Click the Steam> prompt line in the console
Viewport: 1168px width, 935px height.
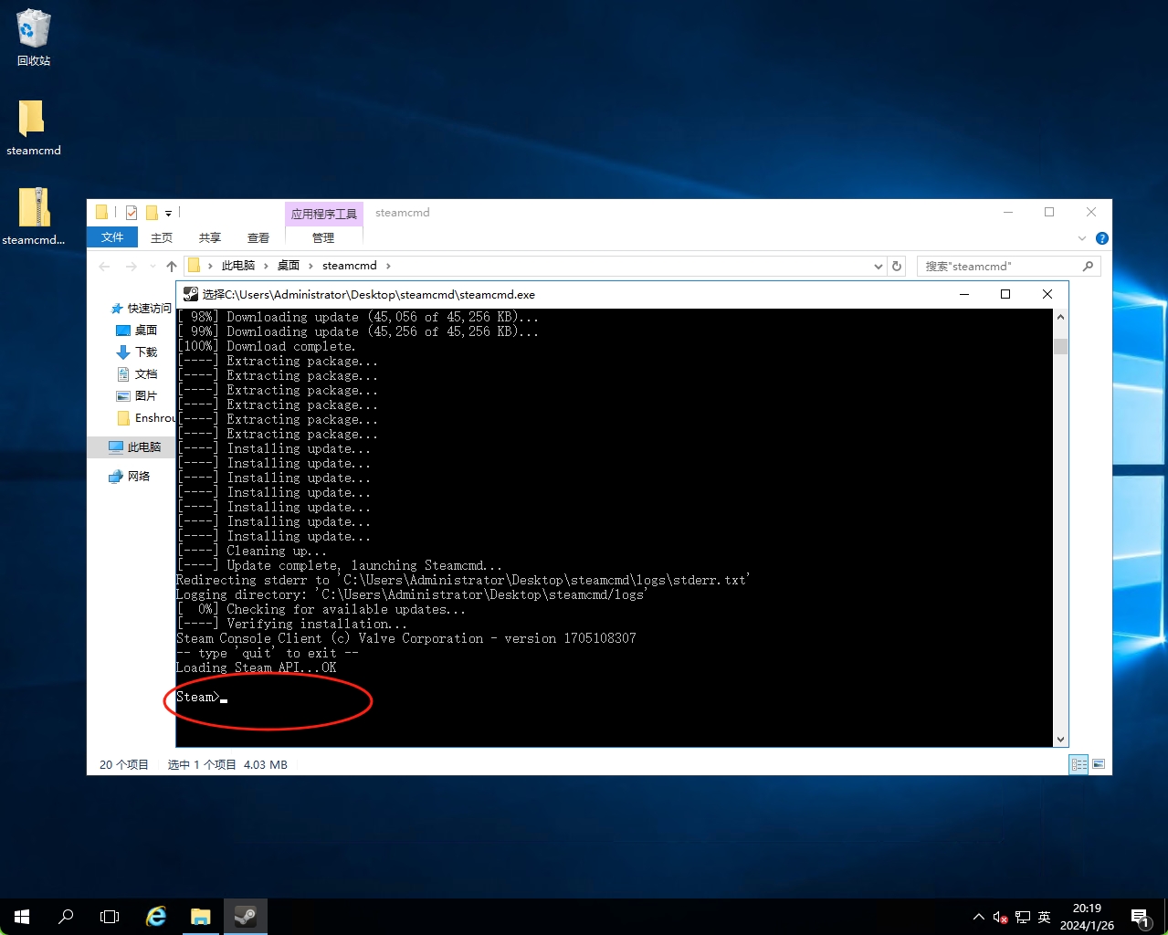(x=202, y=698)
